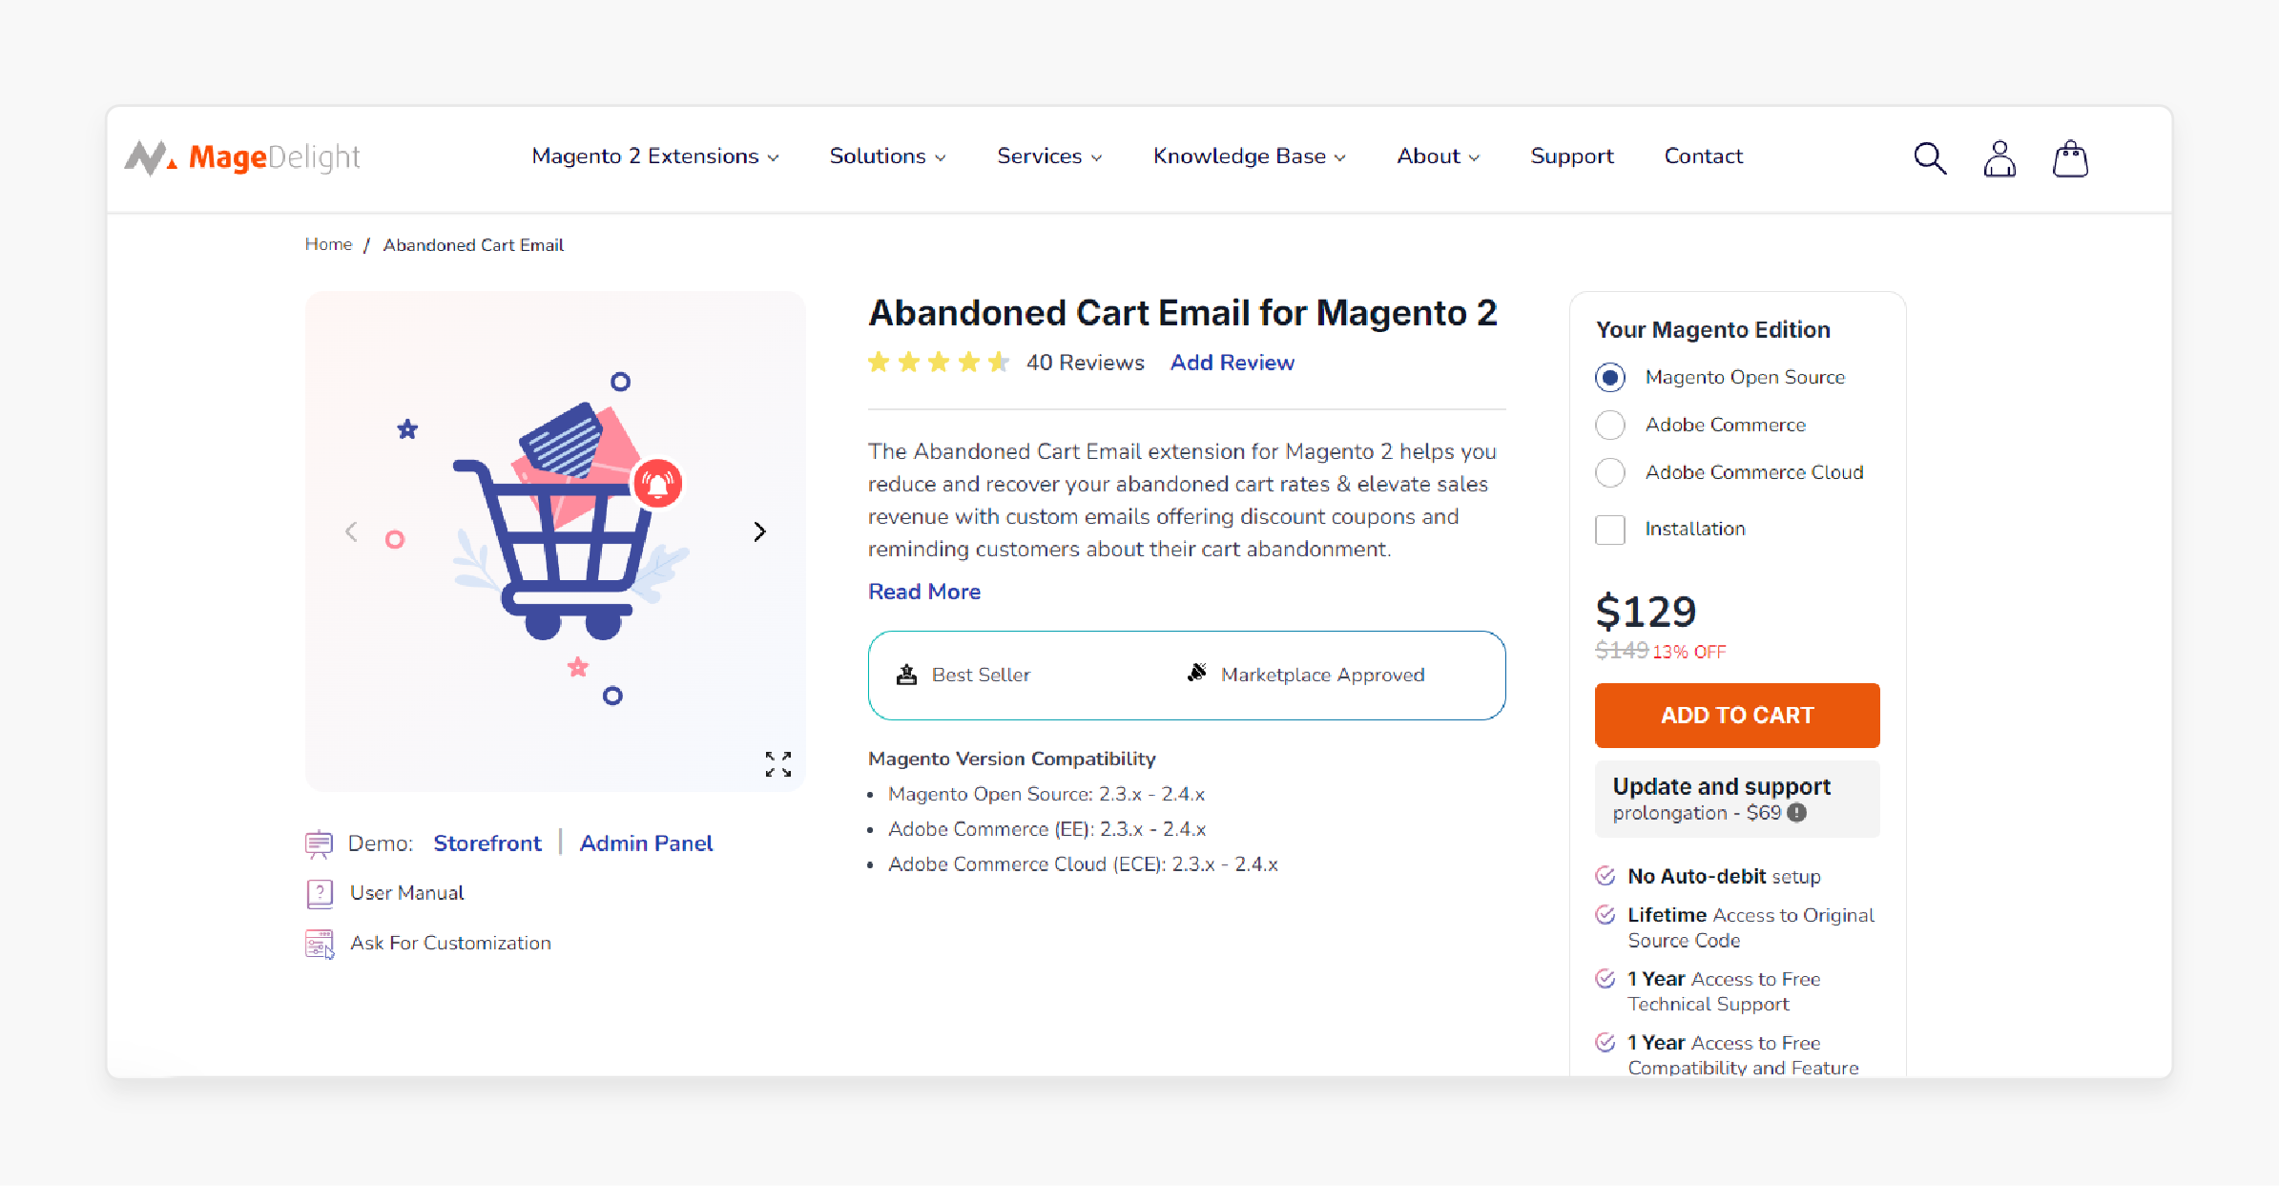The image size is (2279, 1186).
Task: Click the shopping bag icon
Action: [2069, 156]
